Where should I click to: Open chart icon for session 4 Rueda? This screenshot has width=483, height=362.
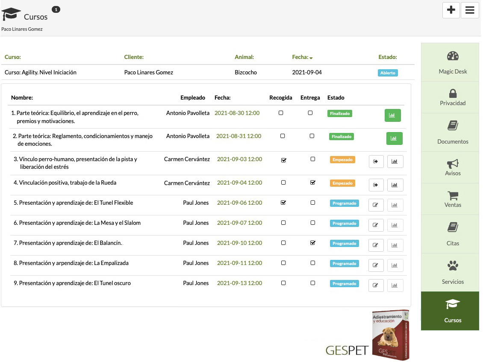tap(395, 185)
